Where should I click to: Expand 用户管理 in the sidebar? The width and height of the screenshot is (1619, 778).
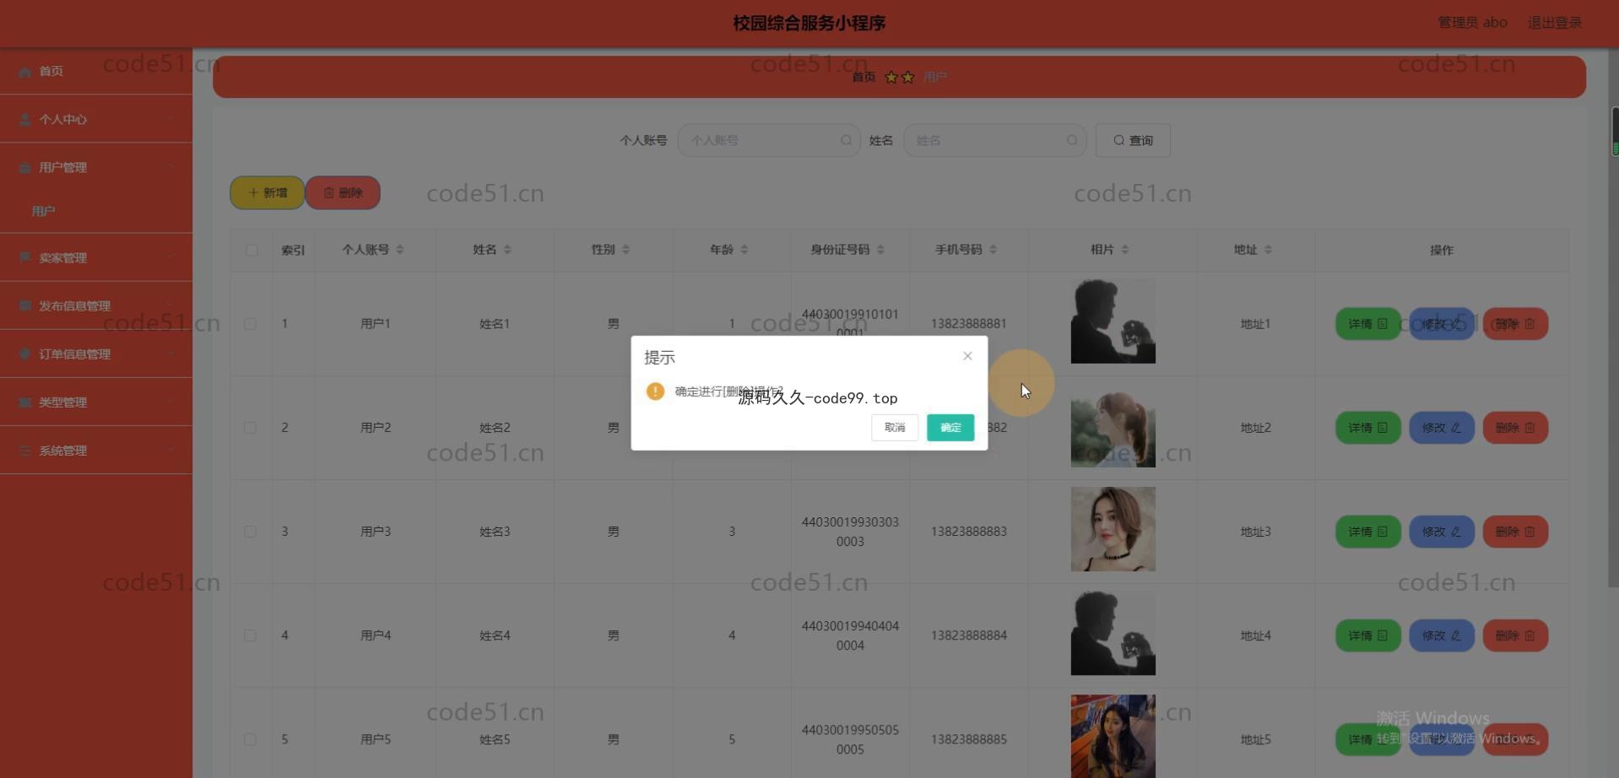(x=96, y=167)
